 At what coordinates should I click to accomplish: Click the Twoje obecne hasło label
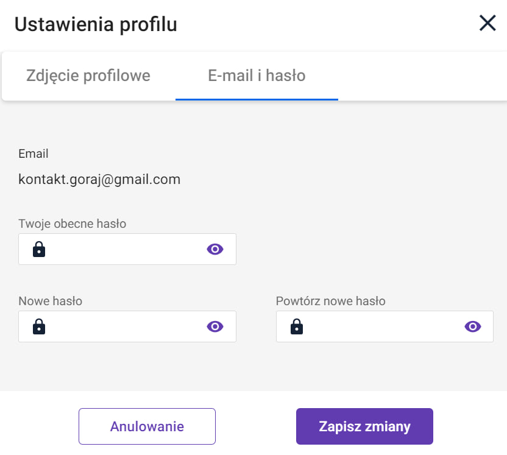tap(72, 224)
